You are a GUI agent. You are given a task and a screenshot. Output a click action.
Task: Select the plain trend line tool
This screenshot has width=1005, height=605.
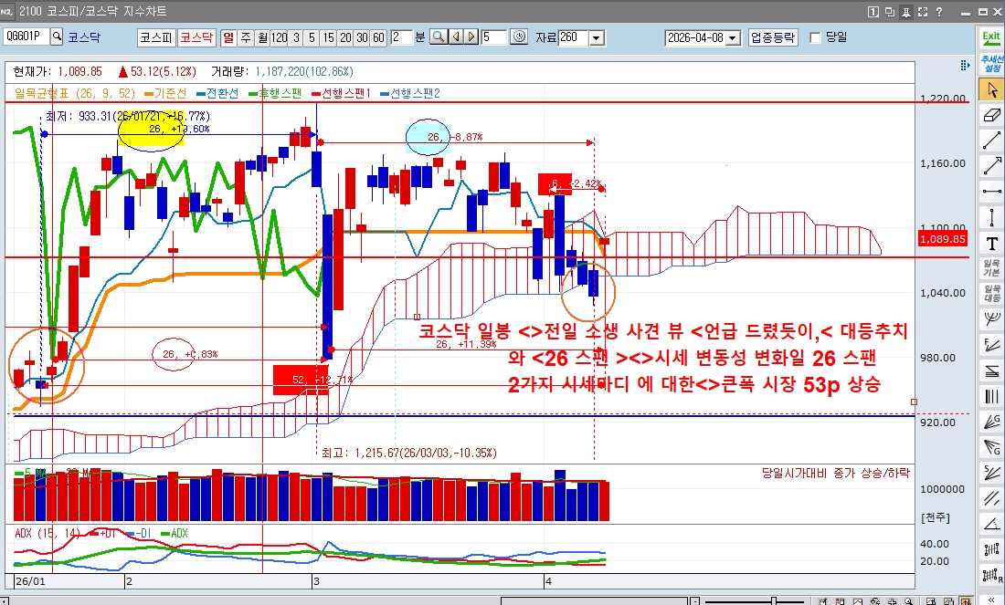point(991,141)
